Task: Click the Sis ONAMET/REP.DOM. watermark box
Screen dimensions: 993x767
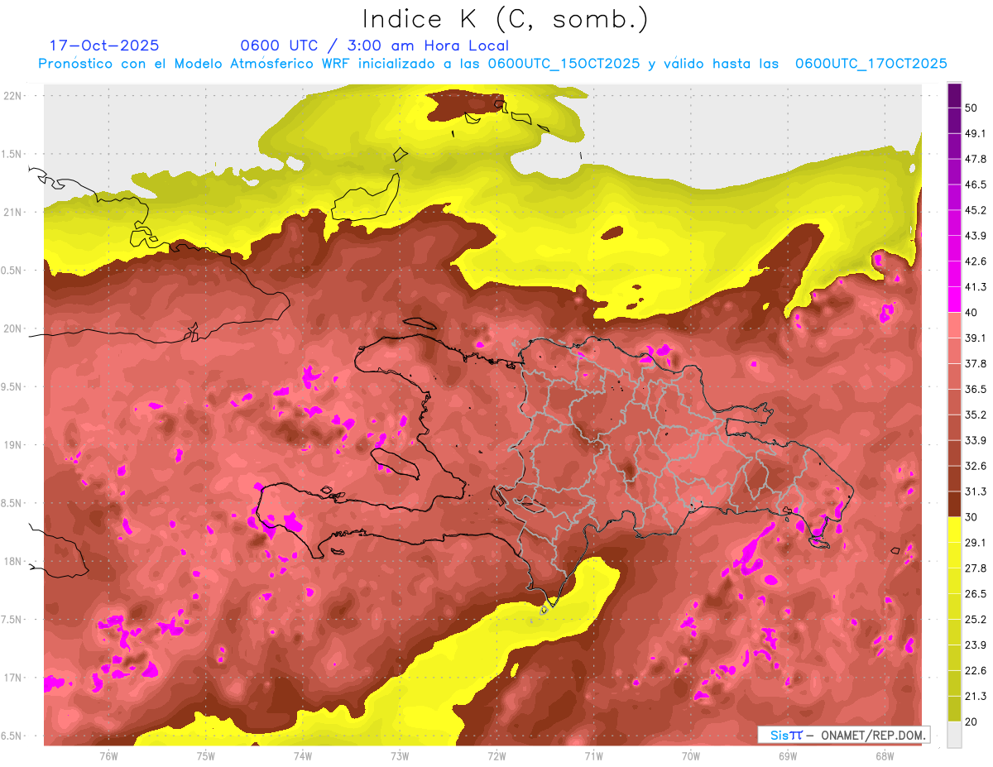Action: click(843, 735)
